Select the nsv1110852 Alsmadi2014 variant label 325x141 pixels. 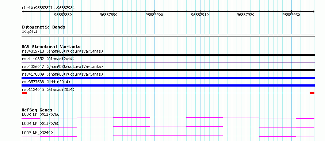48,59
